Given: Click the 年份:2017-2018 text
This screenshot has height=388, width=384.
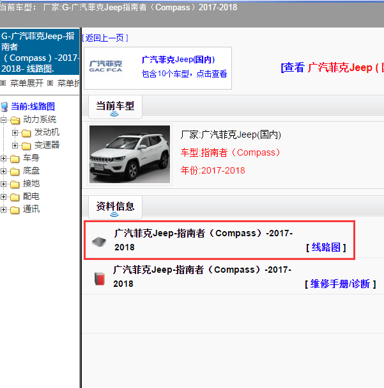Looking at the screenshot, I should tap(213, 170).
